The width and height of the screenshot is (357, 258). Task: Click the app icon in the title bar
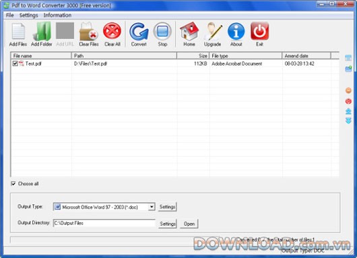[6, 5]
